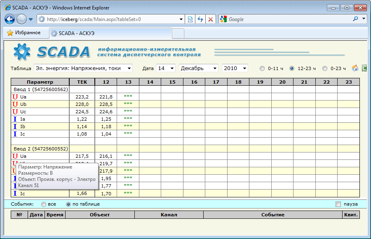Click the ТЕК column header

click(x=82, y=82)
